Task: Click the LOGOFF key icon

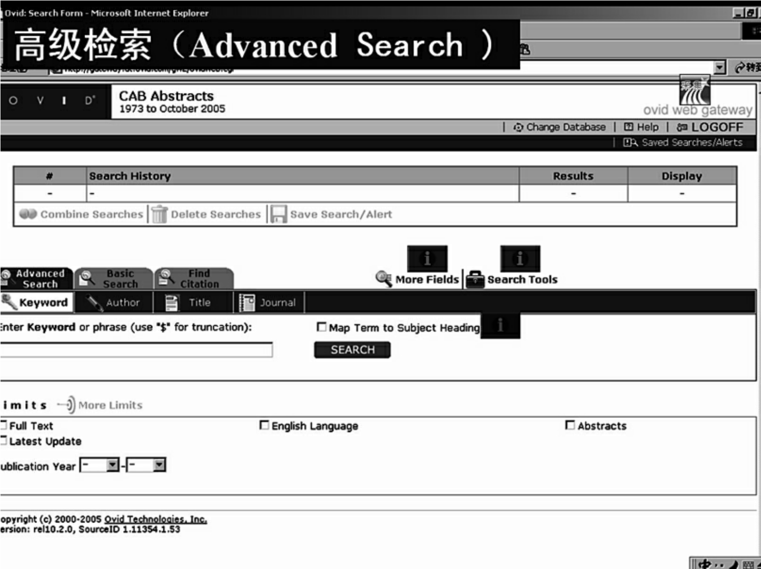Action: pos(682,127)
